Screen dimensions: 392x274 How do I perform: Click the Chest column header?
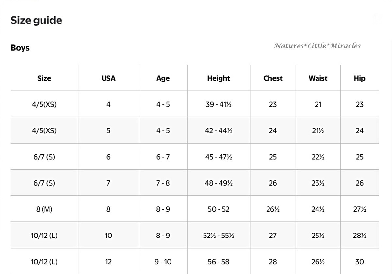[273, 78]
